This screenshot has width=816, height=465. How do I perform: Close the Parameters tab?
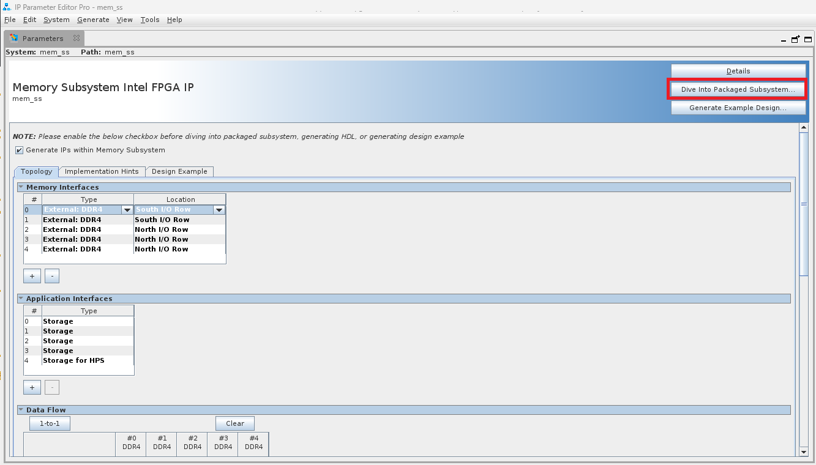click(x=77, y=38)
